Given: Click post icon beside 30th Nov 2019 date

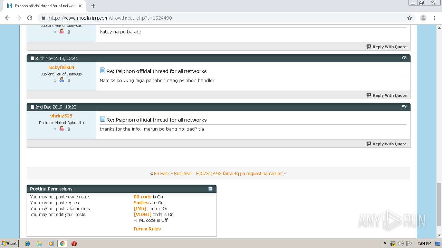Looking at the screenshot, I should [32, 58].
